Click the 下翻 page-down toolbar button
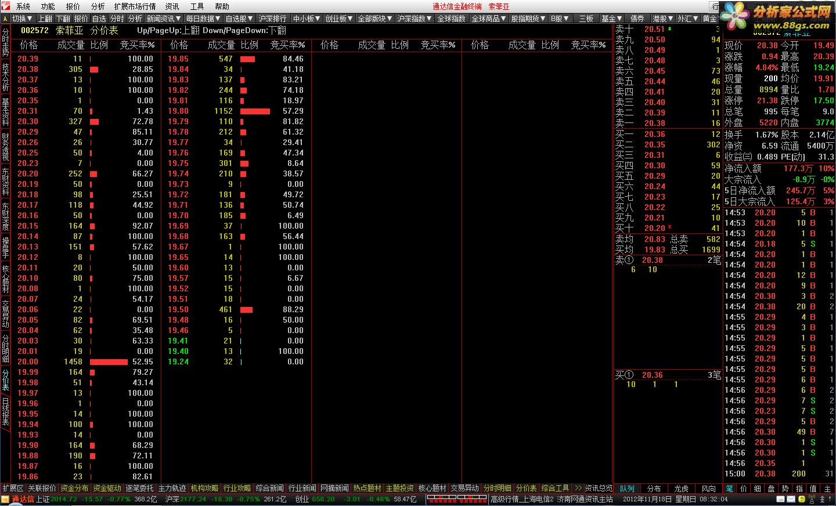The image size is (836, 506). click(x=63, y=19)
